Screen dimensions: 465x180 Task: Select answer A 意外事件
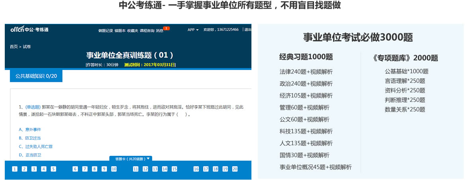(30, 130)
